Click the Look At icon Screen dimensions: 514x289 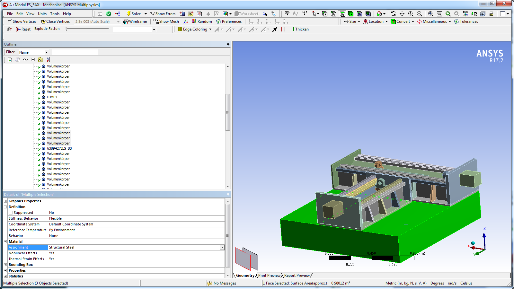coord(474,14)
